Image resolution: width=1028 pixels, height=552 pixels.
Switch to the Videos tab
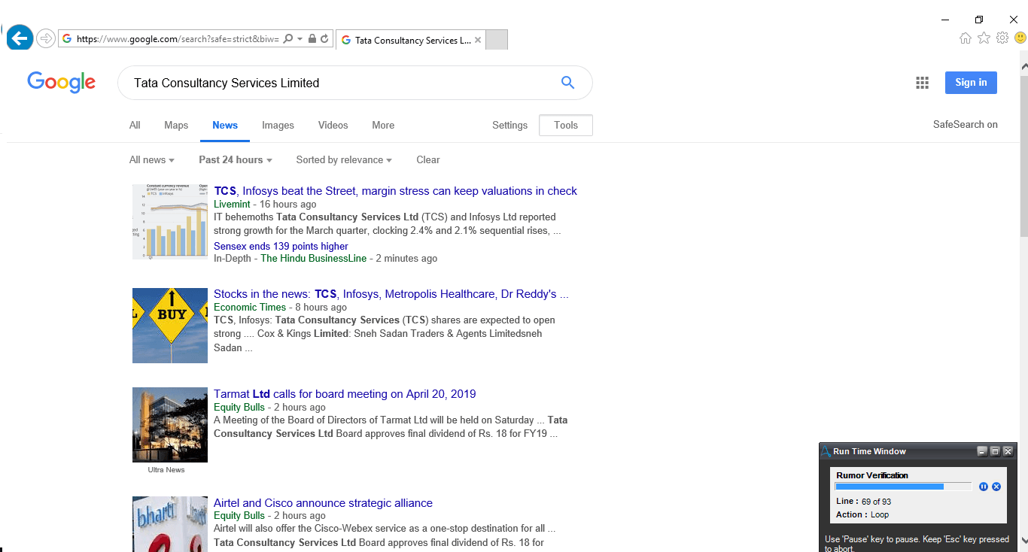point(333,125)
